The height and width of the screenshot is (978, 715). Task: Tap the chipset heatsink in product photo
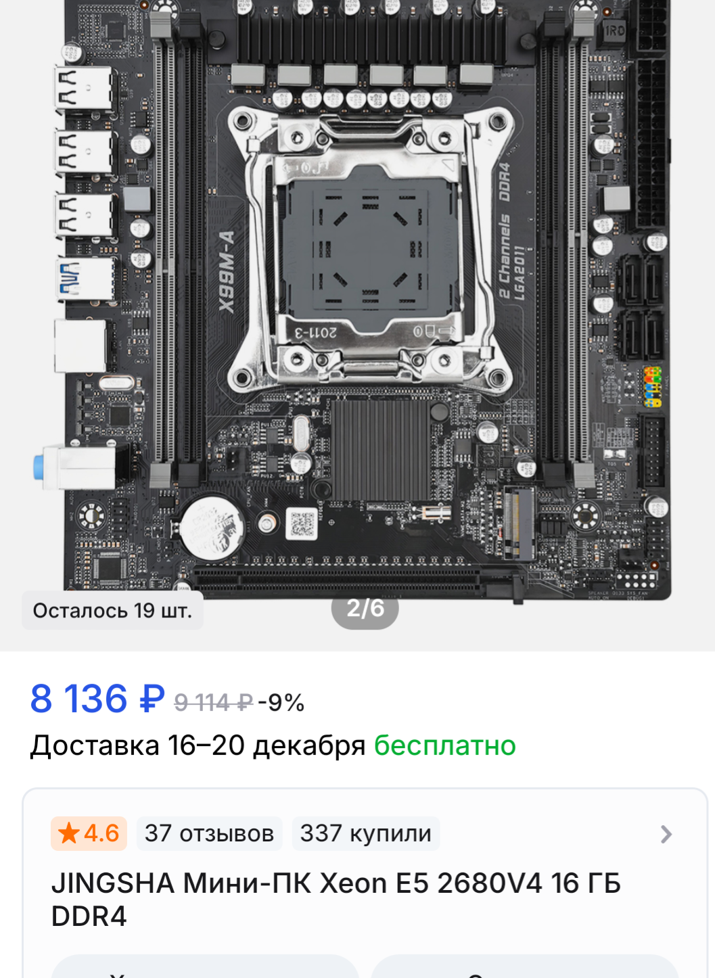click(x=380, y=449)
